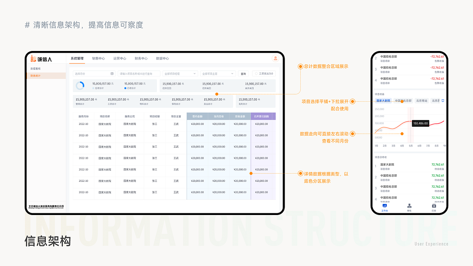Click the 当月应收 column header
This screenshot has height=266, width=473.
pyautogui.click(x=219, y=116)
